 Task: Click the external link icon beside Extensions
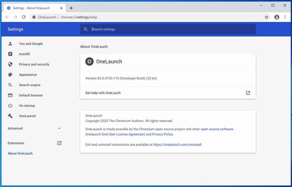pos(59,143)
